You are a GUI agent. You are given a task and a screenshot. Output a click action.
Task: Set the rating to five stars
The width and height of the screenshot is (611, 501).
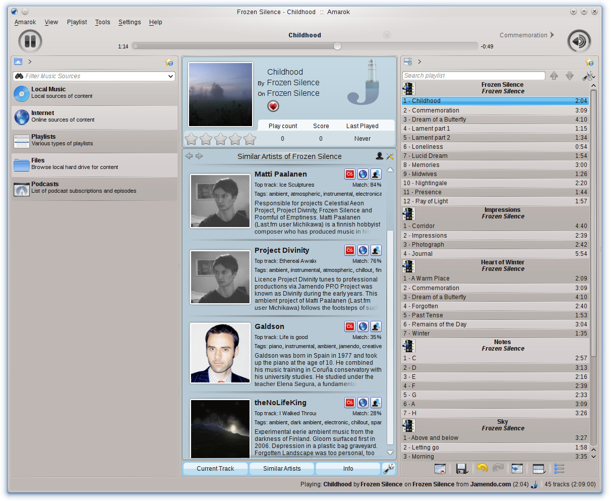250,139
